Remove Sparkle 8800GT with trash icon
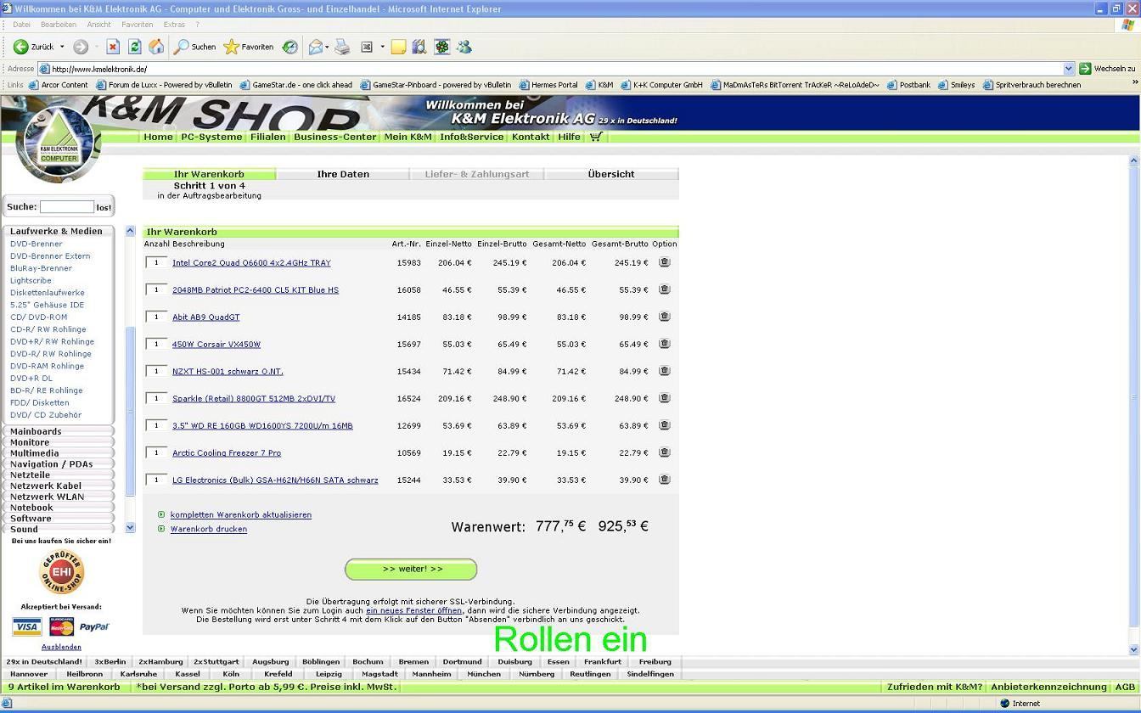1141x713 pixels. pos(665,398)
